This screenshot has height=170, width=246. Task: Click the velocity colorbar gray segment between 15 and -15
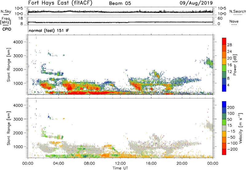(x=224, y=128)
